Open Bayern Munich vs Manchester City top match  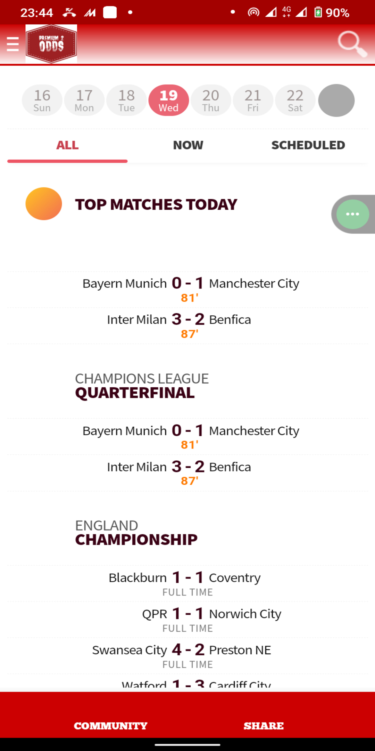[187, 289]
